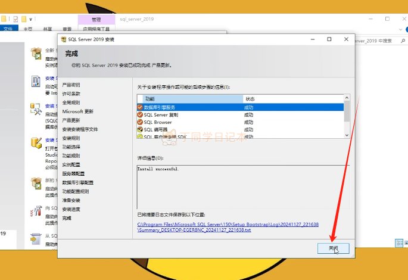The width and height of the screenshot is (408, 280).
Task: Click the 产品更新 step
Action: tap(71, 120)
